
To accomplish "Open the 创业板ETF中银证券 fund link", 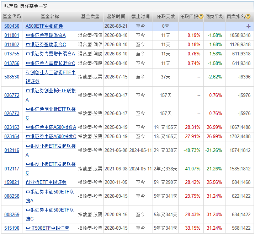I will point(46,182).
